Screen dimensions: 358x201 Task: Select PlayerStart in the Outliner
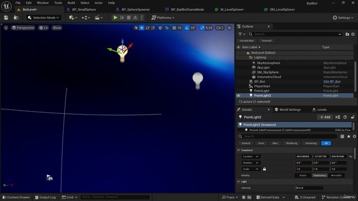tap(262, 87)
